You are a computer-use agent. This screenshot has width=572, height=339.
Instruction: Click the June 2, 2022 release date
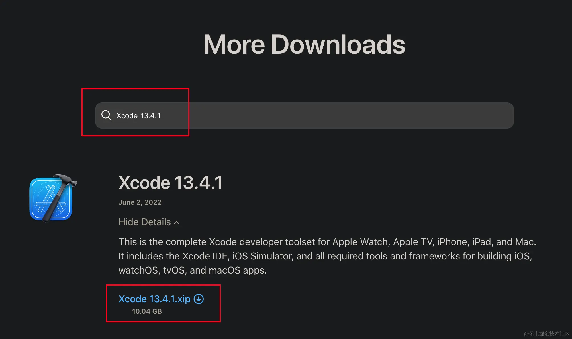(x=140, y=202)
